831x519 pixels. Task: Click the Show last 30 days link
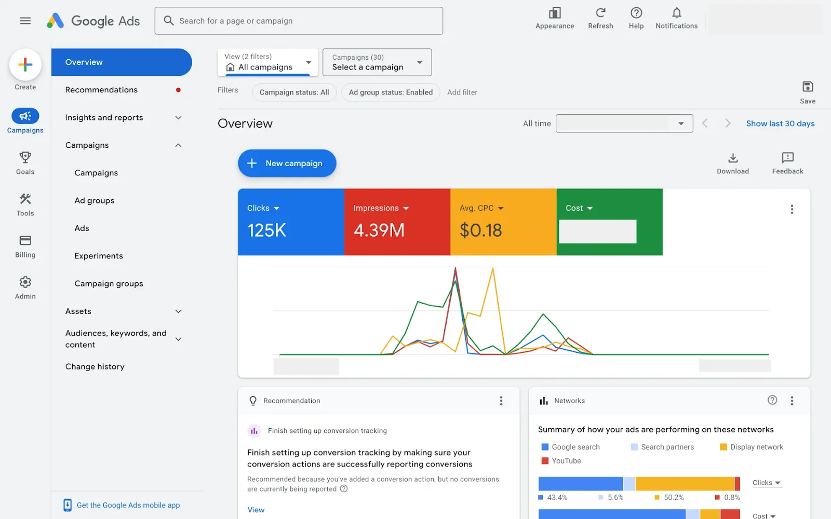780,124
